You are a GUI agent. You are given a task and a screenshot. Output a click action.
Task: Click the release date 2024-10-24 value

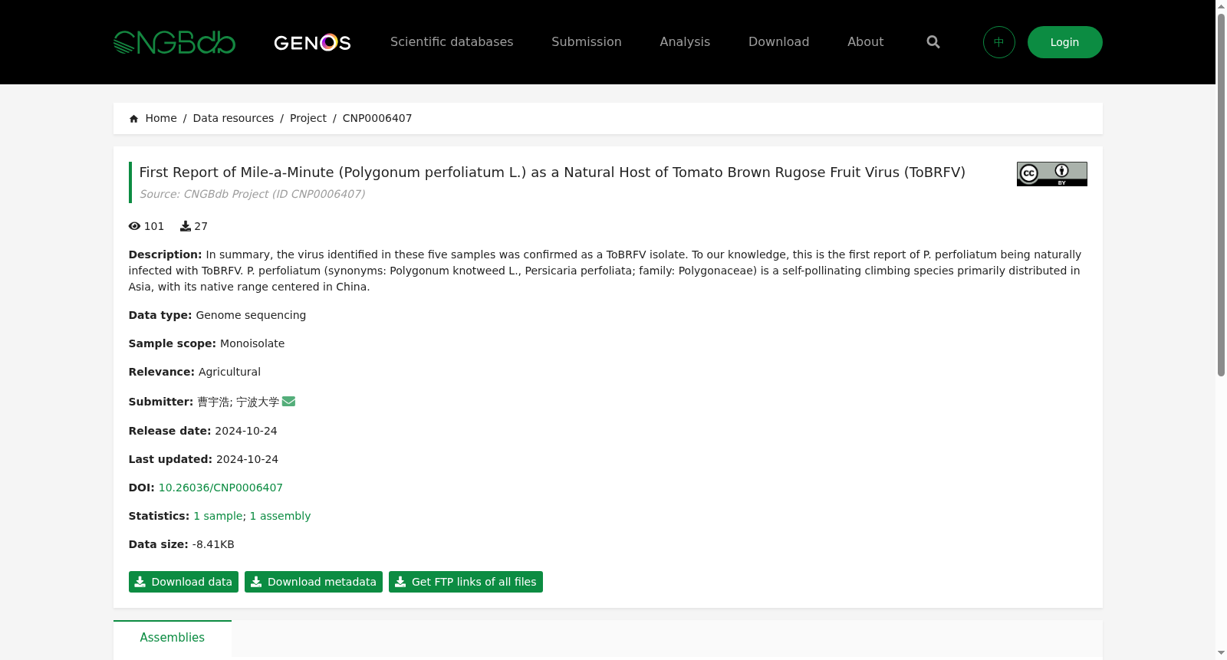[246, 431]
